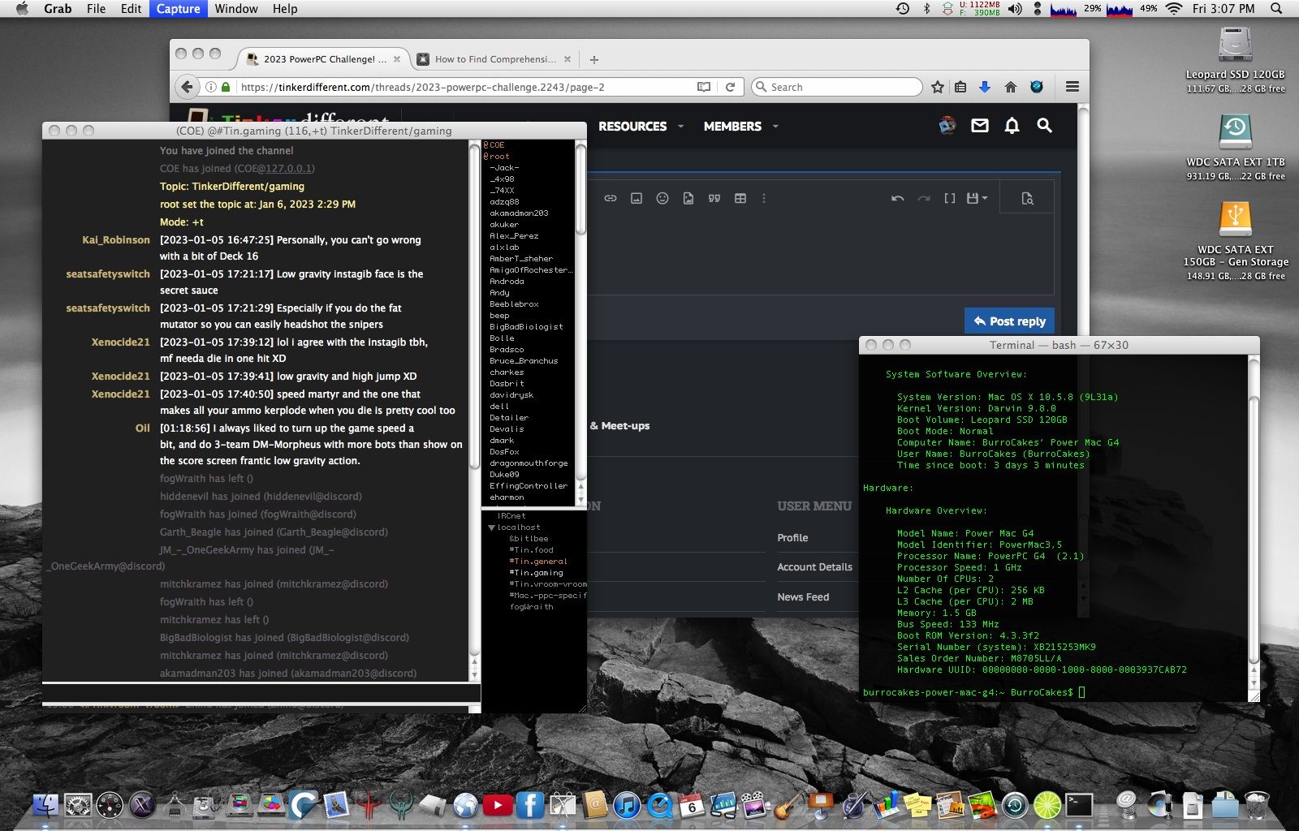Bookmark this page with the star icon
This screenshot has height=831, width=1299.
[938, 87]
